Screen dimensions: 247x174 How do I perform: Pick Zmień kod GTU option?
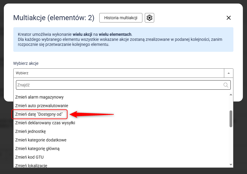[29, 157]
